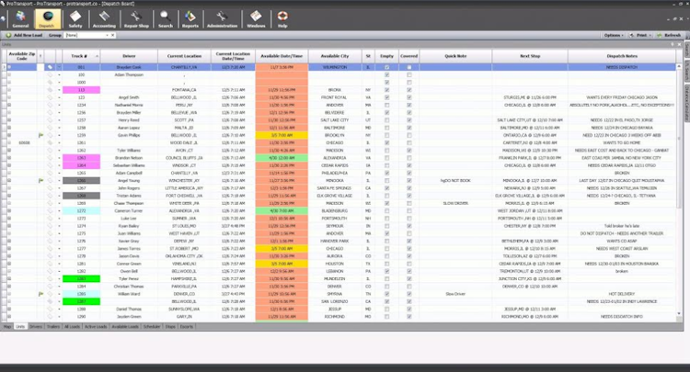Expand the row dropdown arrow for truck 001
This screenshot has height=372, width=690.
pyautogui.click(x=59, y=67)
